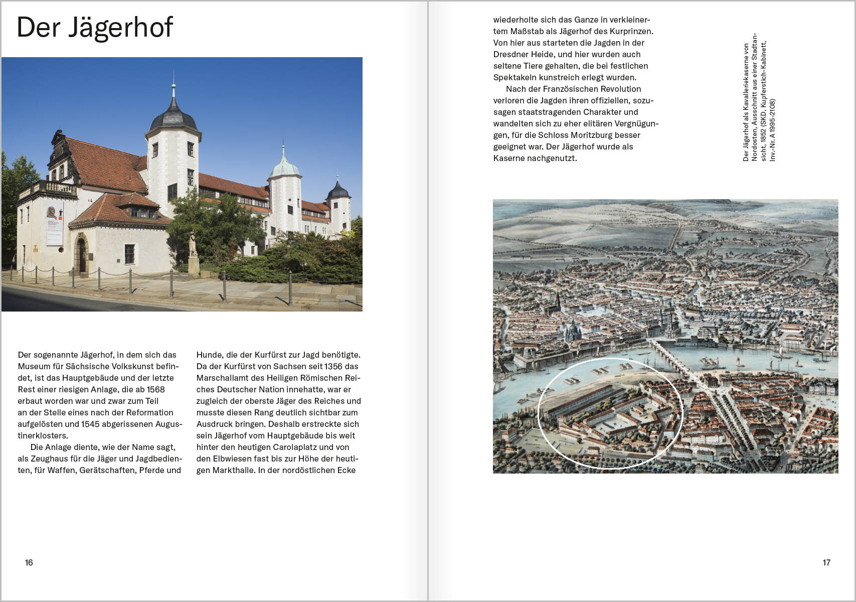Screen dimensions: 856x602
Task: Click the "Der Jägerhof" page heading
Action: (95, 28)
